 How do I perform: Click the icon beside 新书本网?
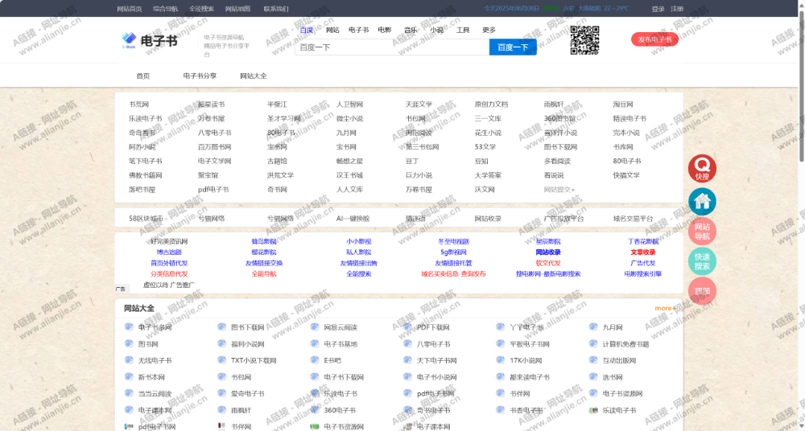tap(129, 376)
